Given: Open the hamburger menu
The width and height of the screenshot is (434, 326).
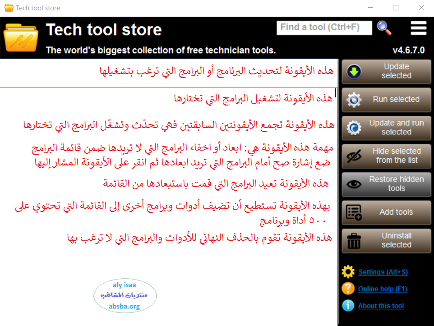Looking at the screenshot, I should [418, 28].
